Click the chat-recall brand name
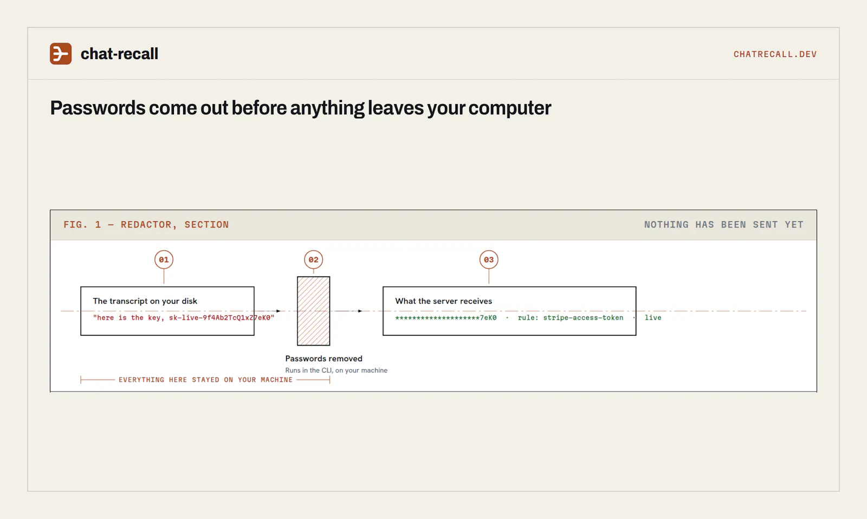The width and height of the screenshot is (867, 519). pos(119,54)
